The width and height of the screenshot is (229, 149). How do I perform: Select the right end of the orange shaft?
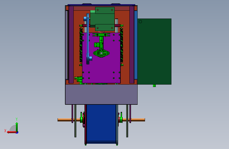138,120
